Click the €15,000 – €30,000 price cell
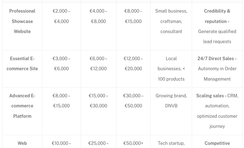 [x=98, y=101]
